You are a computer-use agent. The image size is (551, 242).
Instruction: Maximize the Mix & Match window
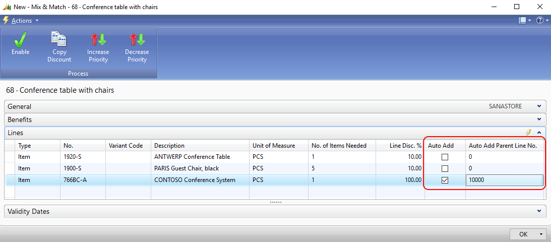point(517,7)
